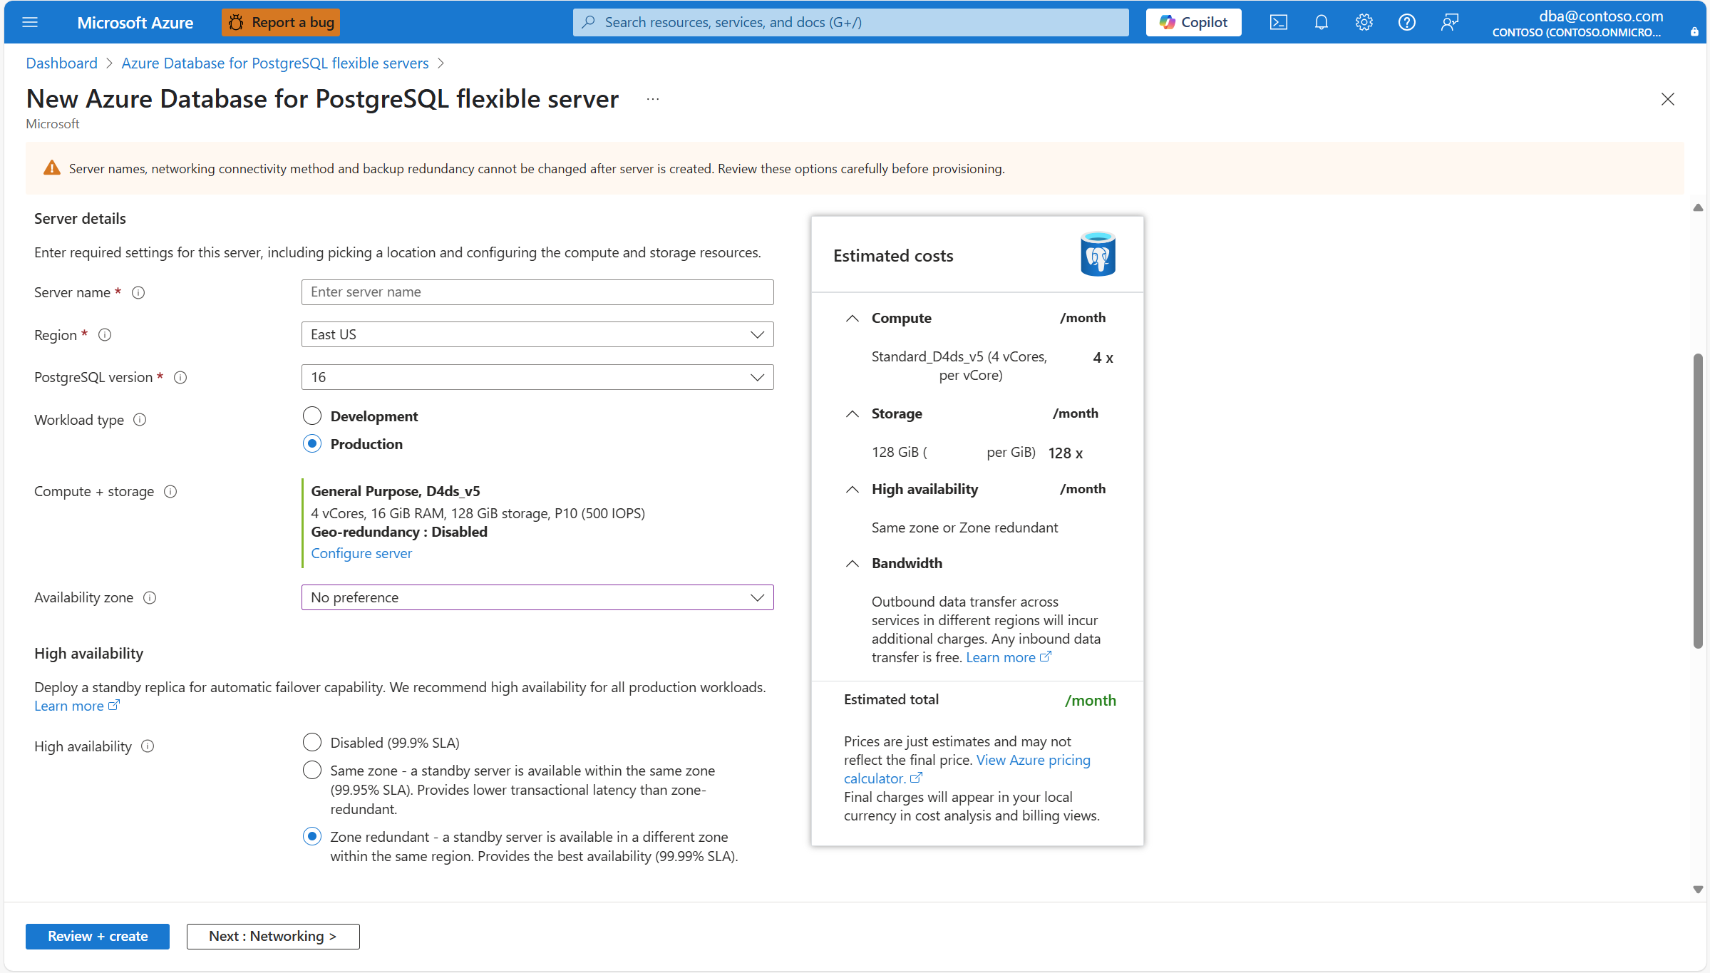The height and width of the screenshot is (973, 1710).
Task: Click info icon beside Compute + storage
Action: click(x=170, y=491)
